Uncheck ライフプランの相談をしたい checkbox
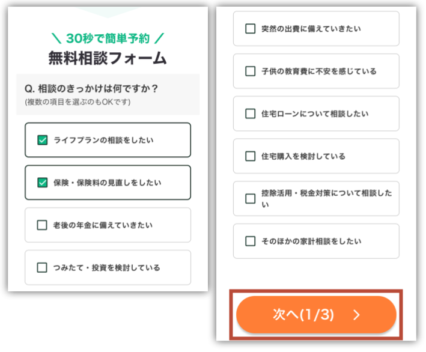This screenshot has width=426, height=352. [42, 141]
